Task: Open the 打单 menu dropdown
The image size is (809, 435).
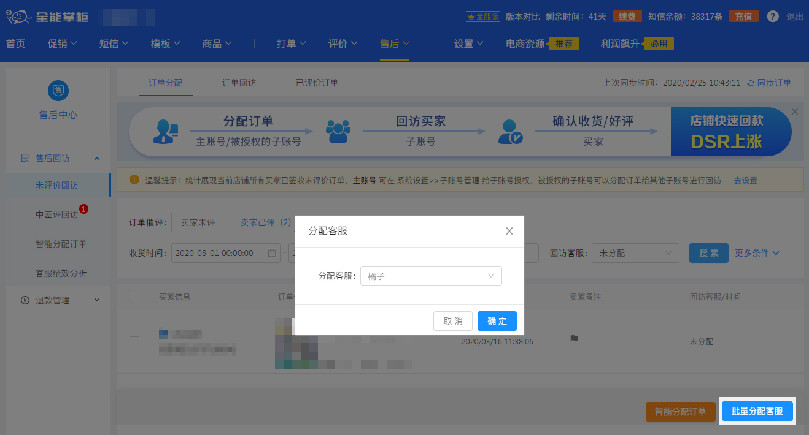Action: pos(292,43)
